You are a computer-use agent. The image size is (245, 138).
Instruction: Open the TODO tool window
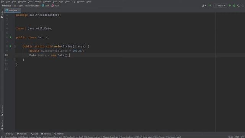tap(10, 134)
